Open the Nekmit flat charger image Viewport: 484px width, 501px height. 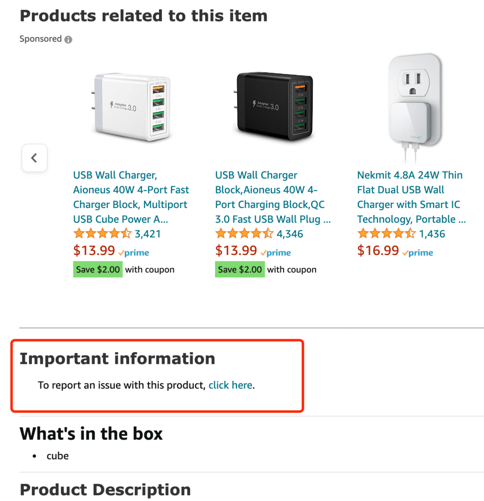click(415, 108)
